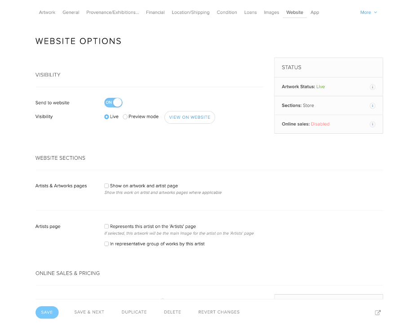The image size is (406, 323).
Task: Enable In representative group of works
Action: click(x=106, y=244)
